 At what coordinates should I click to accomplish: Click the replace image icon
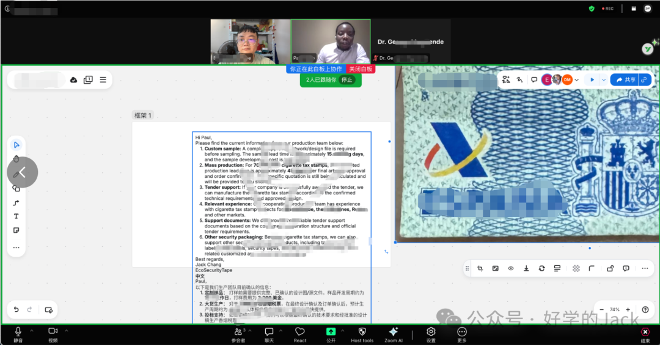coord(496,268)
